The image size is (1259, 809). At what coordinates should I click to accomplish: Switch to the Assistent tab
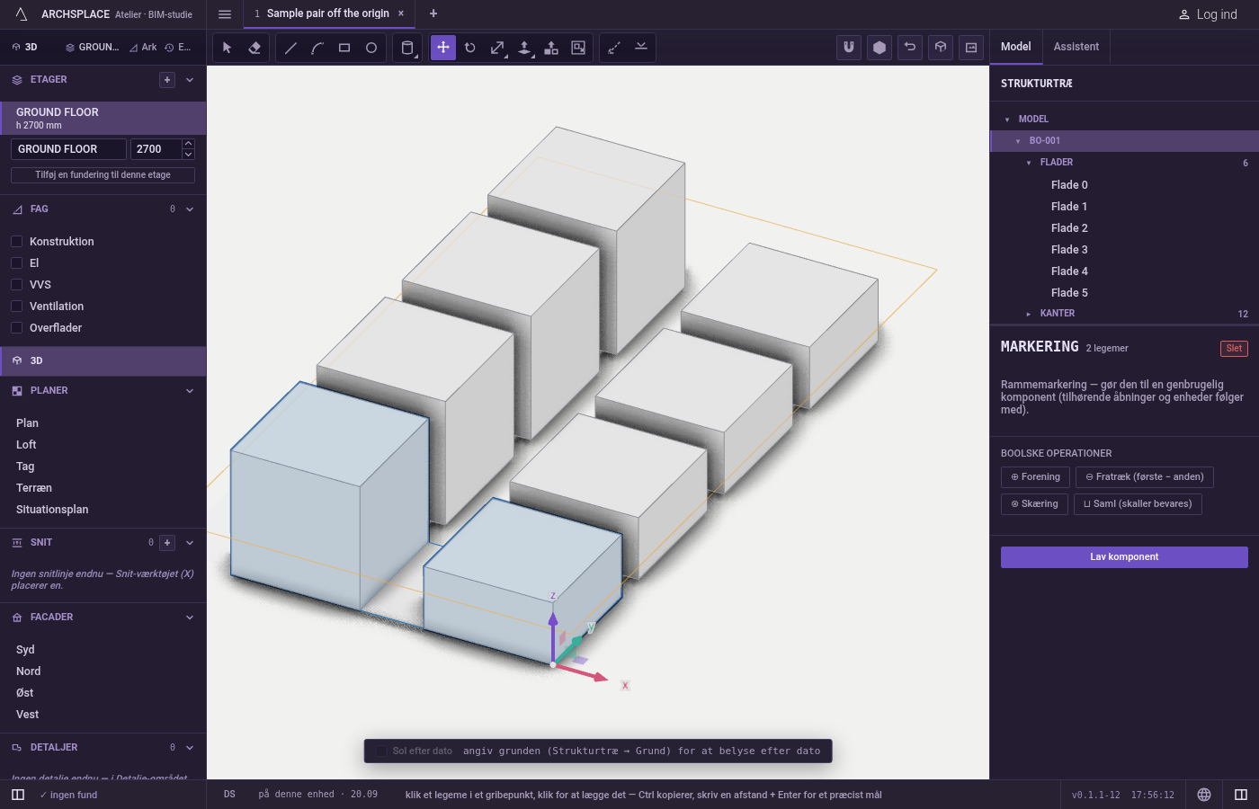1076,47
